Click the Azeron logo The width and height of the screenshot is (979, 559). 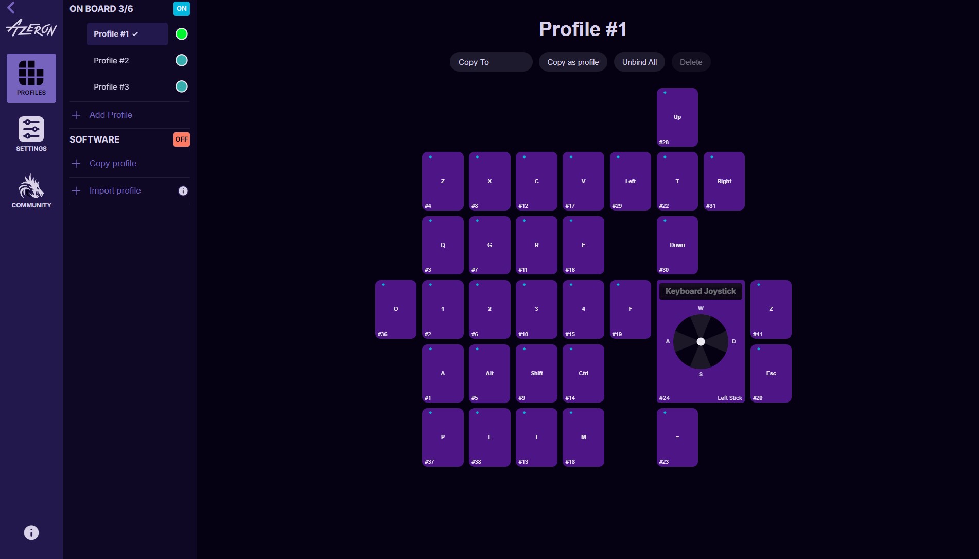(31, 28)
